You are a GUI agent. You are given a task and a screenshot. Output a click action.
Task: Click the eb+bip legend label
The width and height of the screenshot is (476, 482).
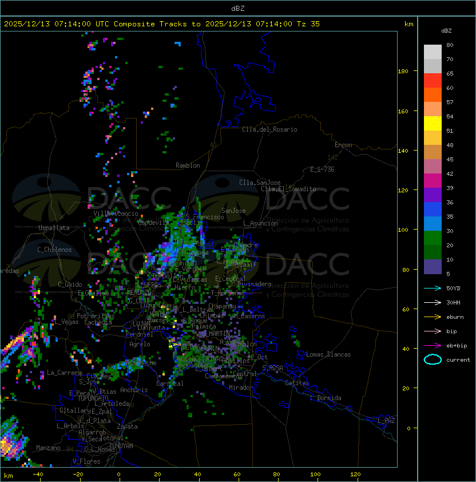point(457,346)
